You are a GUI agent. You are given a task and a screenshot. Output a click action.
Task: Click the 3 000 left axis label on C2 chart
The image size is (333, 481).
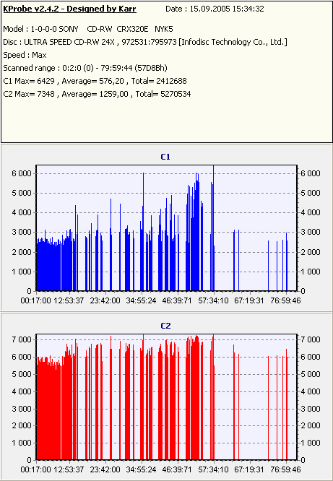coord(22,409)
